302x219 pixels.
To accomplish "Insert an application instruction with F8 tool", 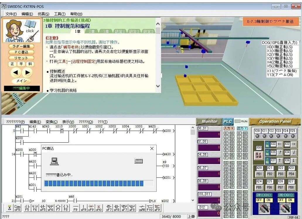I will [x=66, y=208].
